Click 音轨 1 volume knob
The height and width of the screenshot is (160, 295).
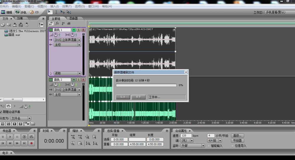(x=56, y=35)
